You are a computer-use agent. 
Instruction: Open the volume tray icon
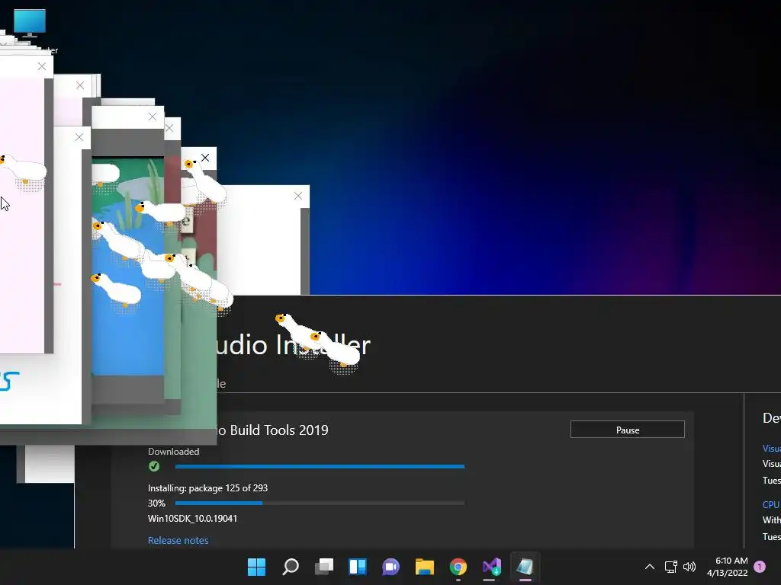[689, 567]
